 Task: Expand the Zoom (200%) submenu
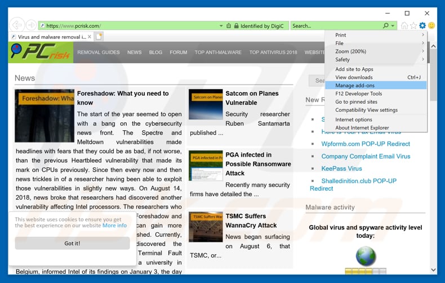pos(376,51)
